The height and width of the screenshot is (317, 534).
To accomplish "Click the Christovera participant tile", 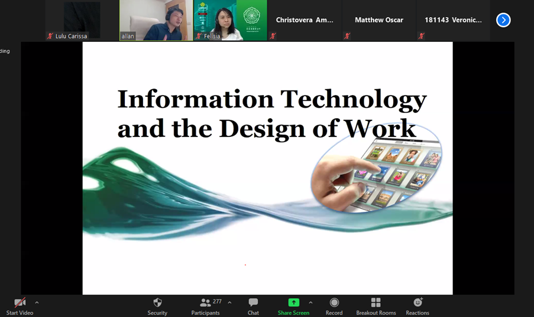I will click(x=305, y=20).
